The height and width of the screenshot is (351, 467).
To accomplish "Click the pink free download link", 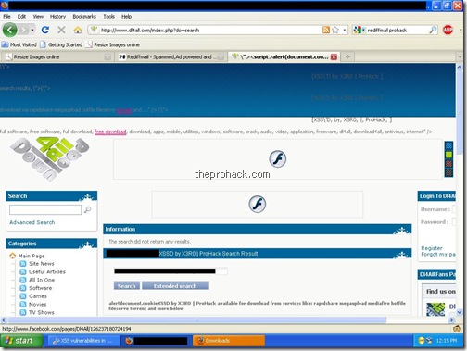I will point(110,132).
